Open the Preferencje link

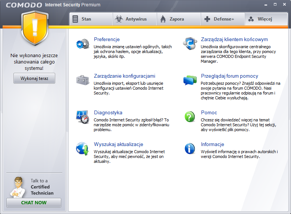coord(107,39)
